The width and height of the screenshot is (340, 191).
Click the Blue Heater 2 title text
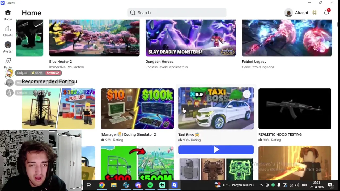61,62
